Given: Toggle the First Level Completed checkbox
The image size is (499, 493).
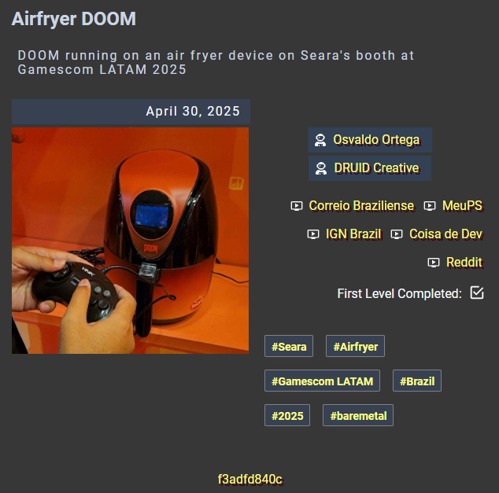Looking at the screenshot, I should pyautogui.click(x=477, y=292).
